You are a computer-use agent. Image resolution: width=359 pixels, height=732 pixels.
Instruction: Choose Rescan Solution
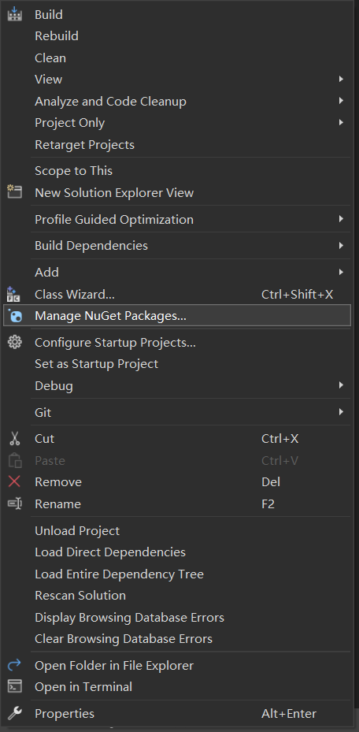[x=80, y=595]
